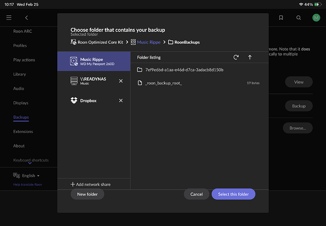
Task: Remove the READYNAS network share
Action: click(x=120, y=81)
